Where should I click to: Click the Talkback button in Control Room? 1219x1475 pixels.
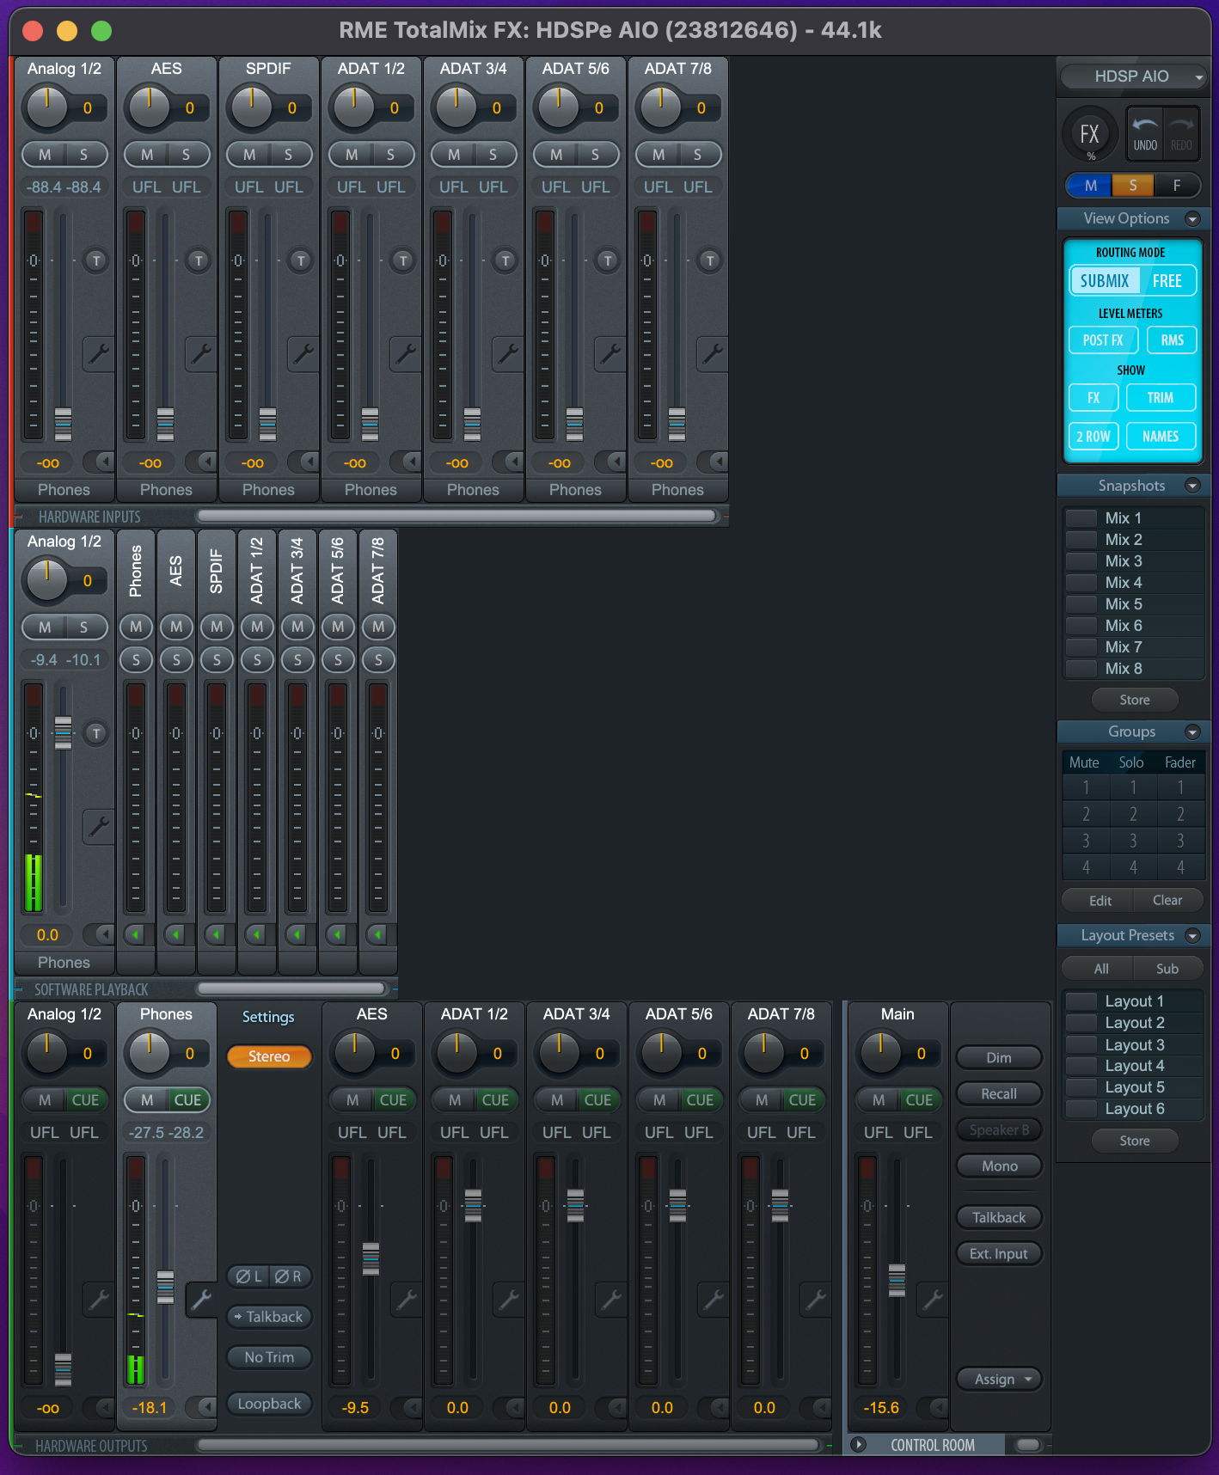click(999, 1217)
